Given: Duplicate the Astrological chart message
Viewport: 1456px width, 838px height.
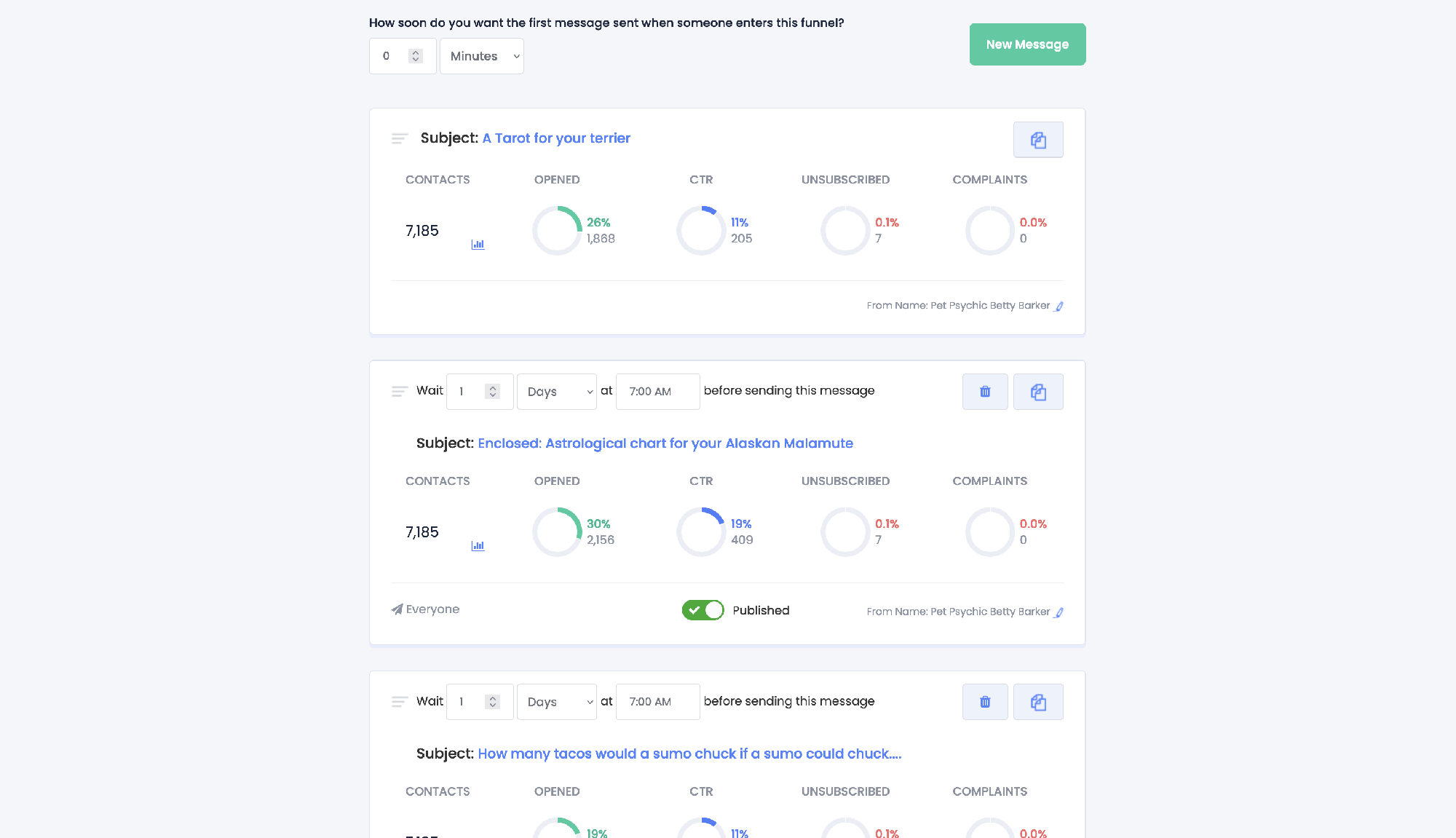Looking at the screenshot, I should [1038, 392].
